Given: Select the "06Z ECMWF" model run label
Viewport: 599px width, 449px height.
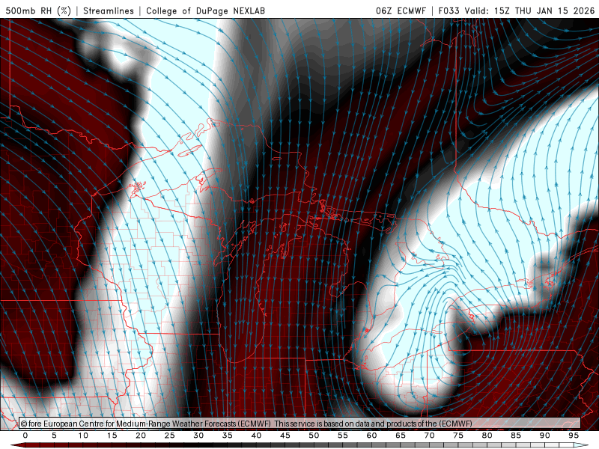Looking at the screenshot, I should tap(401, 10).
